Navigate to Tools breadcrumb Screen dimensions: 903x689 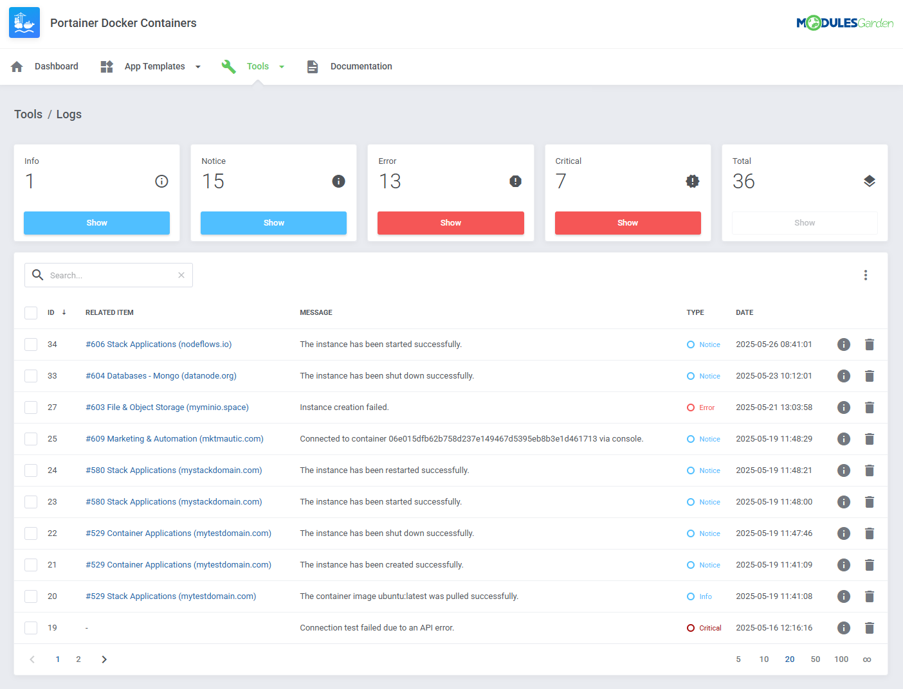point(28,114)
